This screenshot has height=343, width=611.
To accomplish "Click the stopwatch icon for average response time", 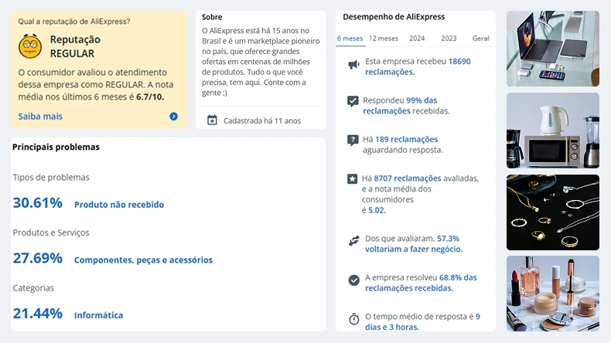I will click(x=353, y=319).
